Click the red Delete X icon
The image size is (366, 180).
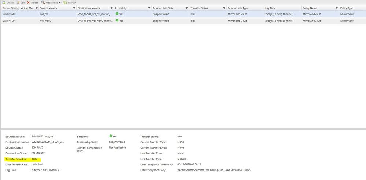point(28,3)
